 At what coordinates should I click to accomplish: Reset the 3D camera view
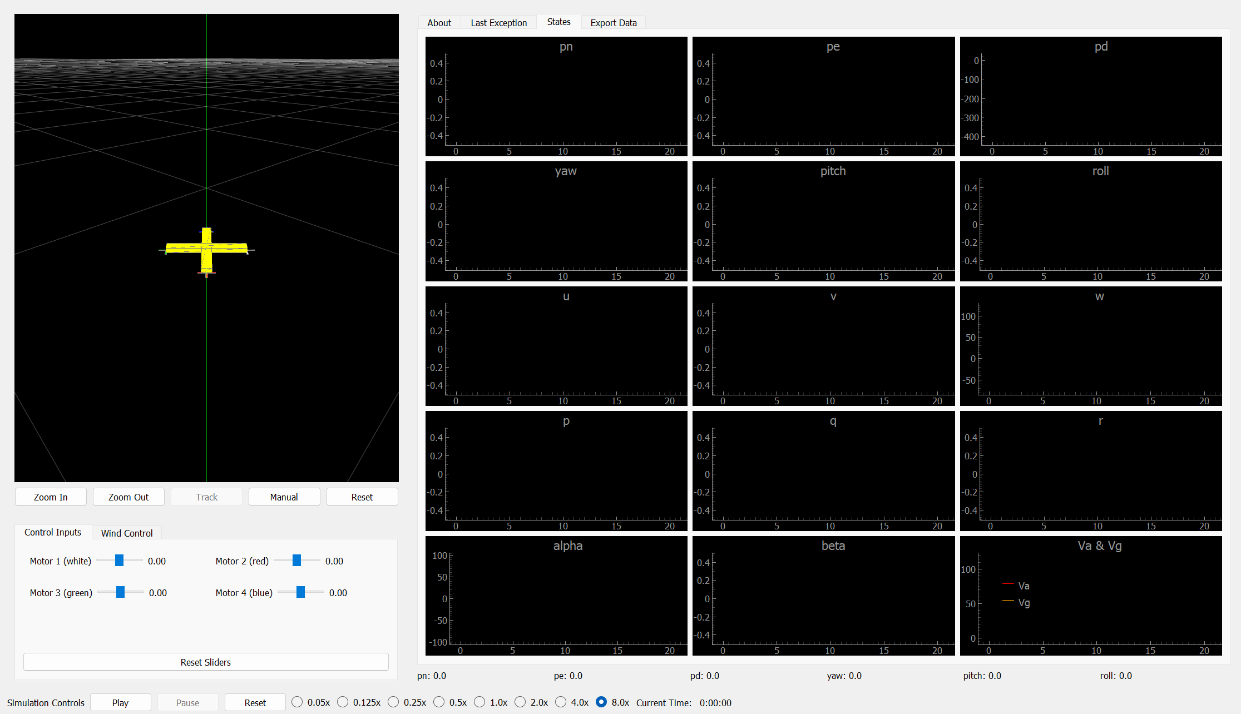click(x=362, y=497)
